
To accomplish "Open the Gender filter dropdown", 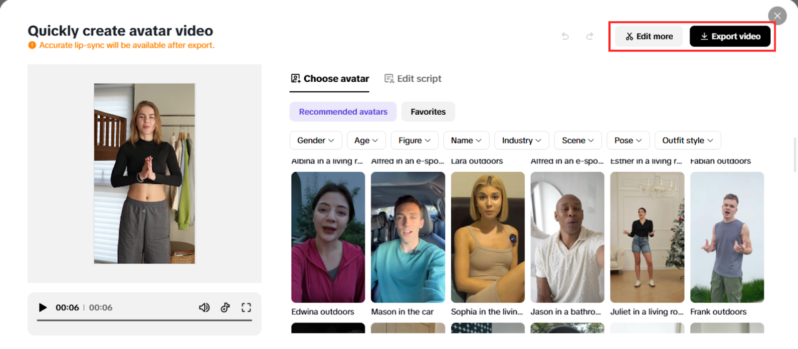I will click(x=315, y=141).
